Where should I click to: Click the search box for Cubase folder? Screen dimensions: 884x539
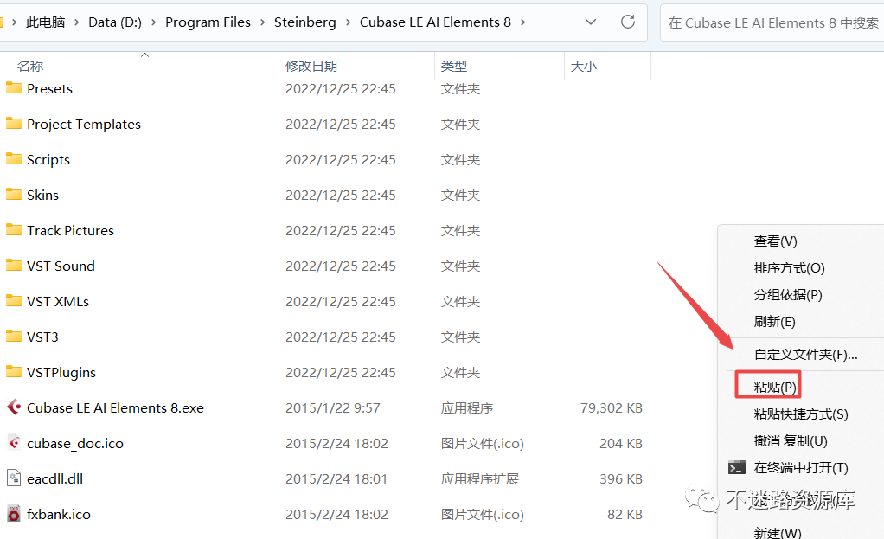click(x=772, y=23)
